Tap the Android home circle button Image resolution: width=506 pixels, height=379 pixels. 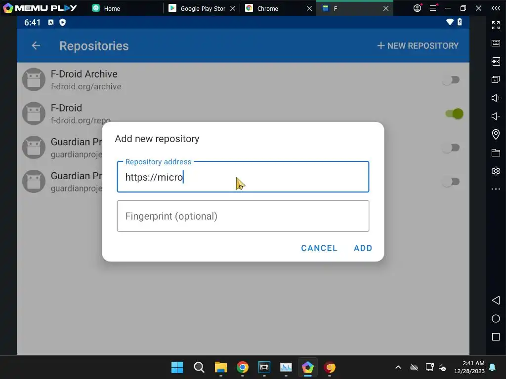[x=496, y=319]
